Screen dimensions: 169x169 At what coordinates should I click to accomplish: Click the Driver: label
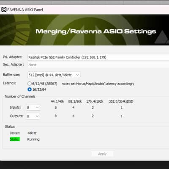15,133
